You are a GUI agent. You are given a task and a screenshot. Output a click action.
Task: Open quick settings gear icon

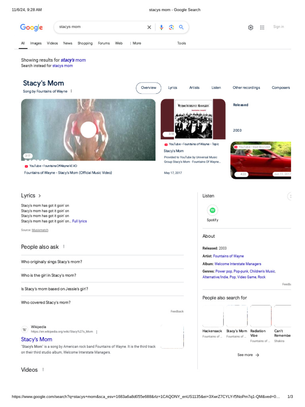[251, 27]
